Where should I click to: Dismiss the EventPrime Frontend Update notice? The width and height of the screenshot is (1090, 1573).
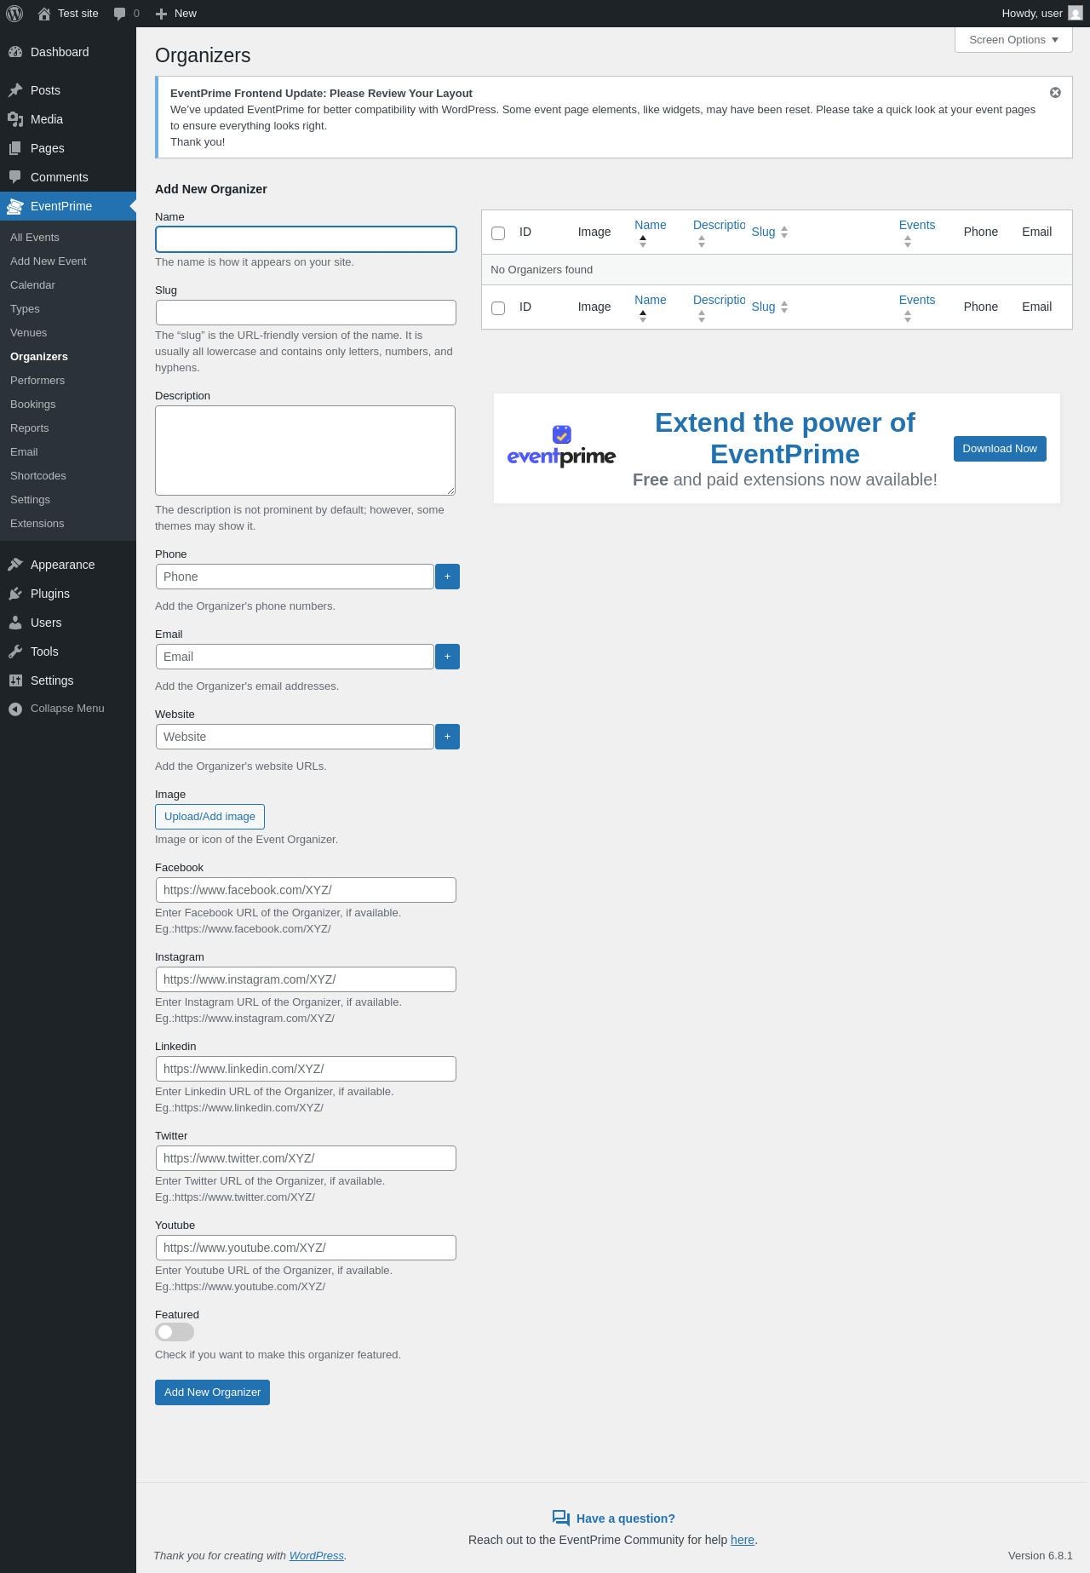(x=1055, y=93)
